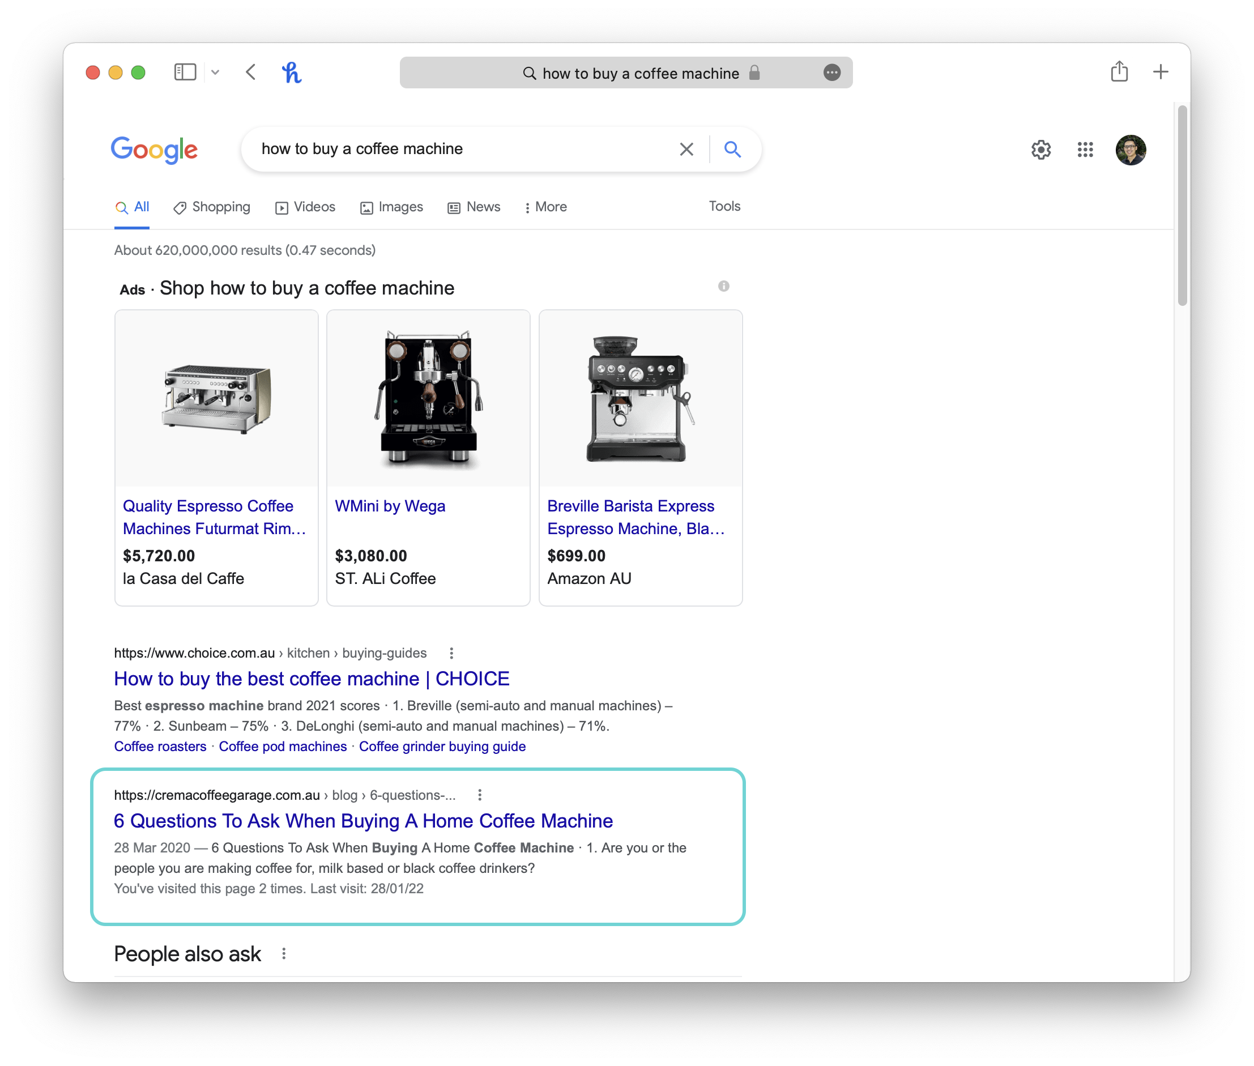Switch to the Images tab
The image size is (1254, 1066).
click(x=391, y=207)
